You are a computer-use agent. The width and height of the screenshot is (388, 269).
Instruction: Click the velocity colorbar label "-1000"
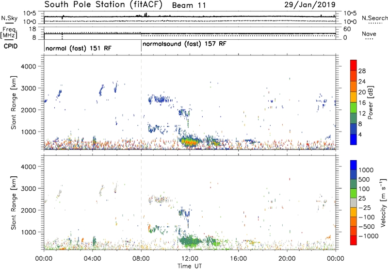pos(368,236)
